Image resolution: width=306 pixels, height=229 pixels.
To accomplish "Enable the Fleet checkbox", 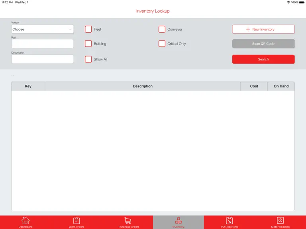I will 88,29.
